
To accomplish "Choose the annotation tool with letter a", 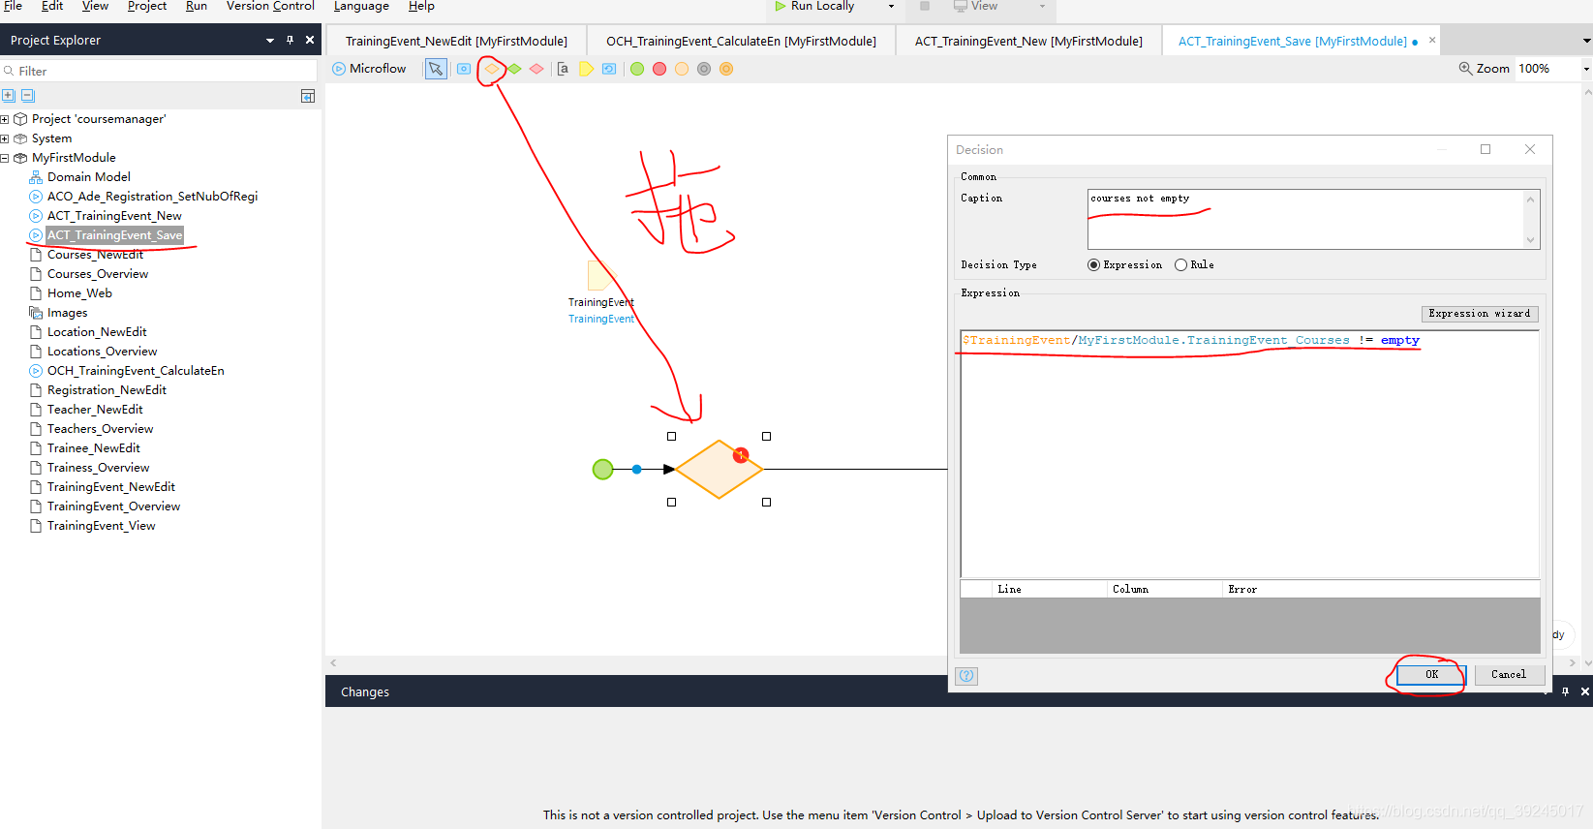I will coord(563,69).
